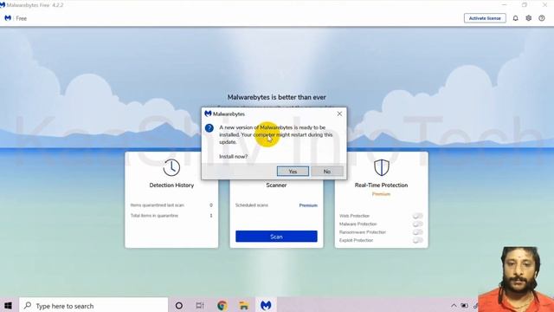Click the Premium label under Real-Time Protection

click(x=381, y=194)
